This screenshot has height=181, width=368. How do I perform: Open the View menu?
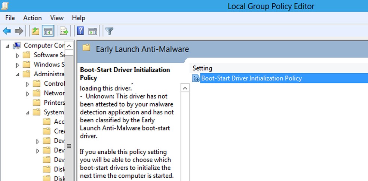coord(57,18)
